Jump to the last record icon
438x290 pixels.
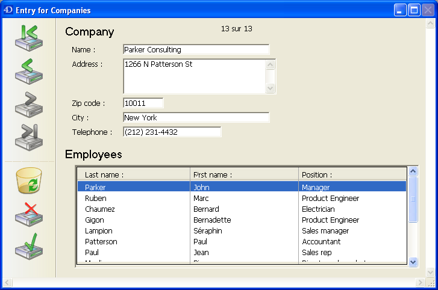click(x=28, y=137)
